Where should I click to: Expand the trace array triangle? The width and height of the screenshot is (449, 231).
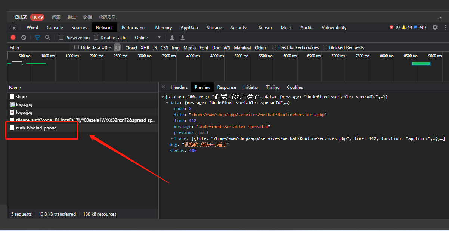171,138
